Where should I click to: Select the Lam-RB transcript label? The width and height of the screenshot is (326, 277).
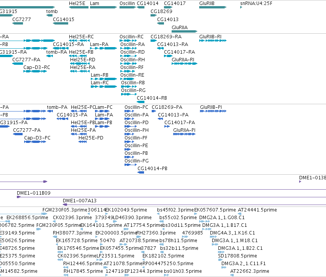click(x=99, y=75)
